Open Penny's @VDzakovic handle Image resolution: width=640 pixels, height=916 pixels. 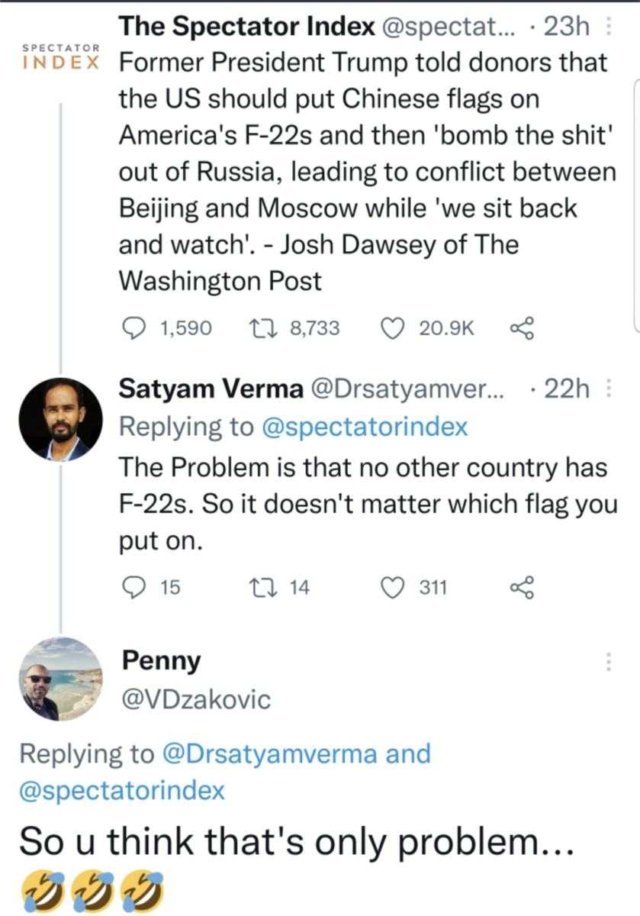pos(196,699)
